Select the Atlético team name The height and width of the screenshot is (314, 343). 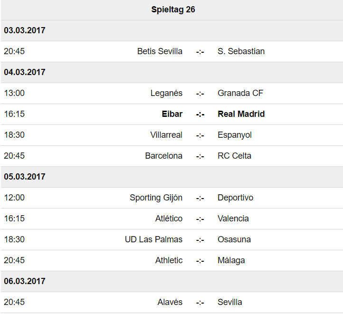pyautogui.click(x=169, y=219)
